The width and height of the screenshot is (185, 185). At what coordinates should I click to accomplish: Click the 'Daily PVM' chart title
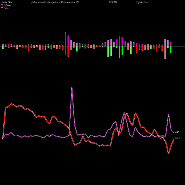coord(7,2)
